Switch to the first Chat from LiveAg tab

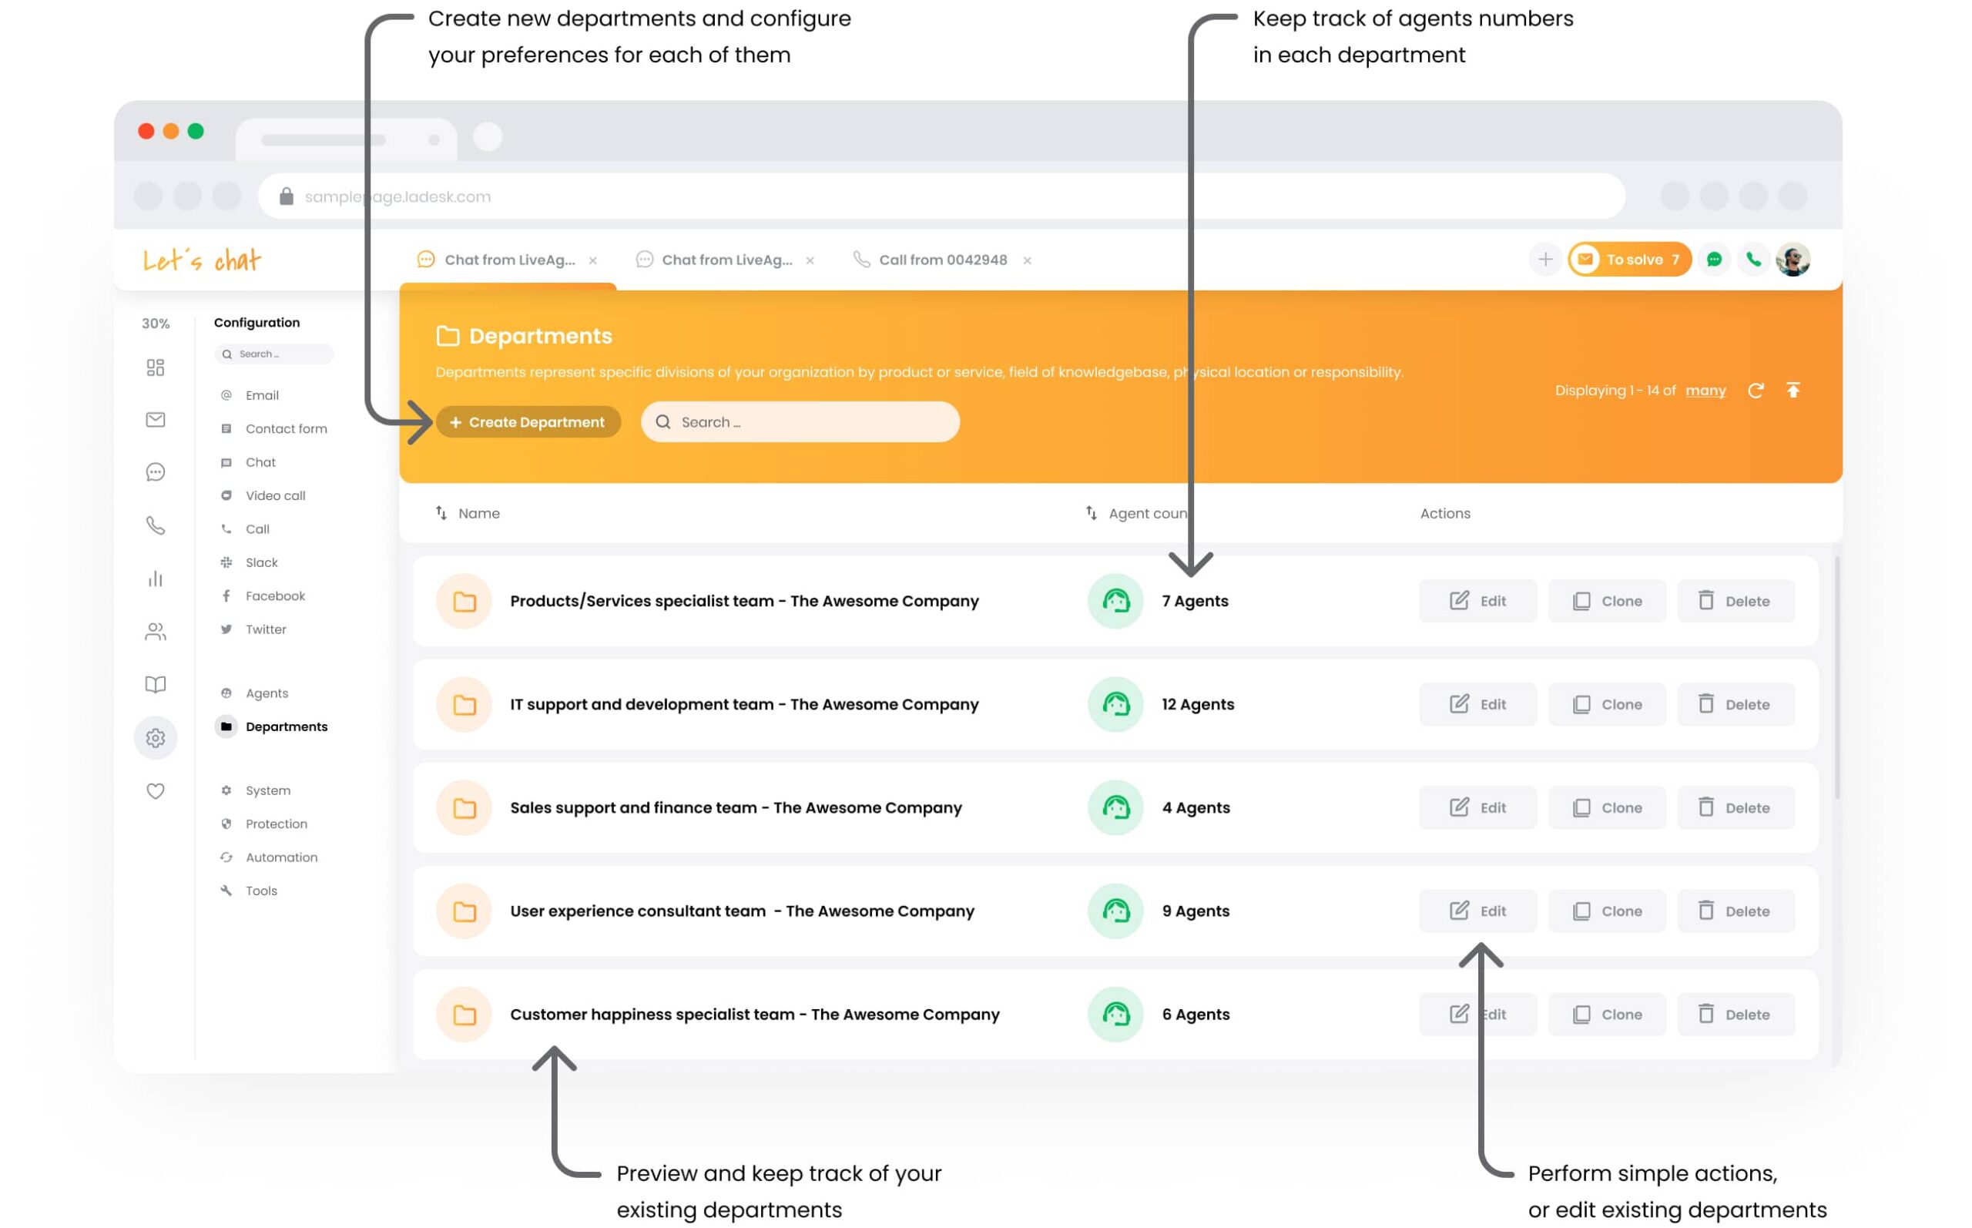pos(510,260)
